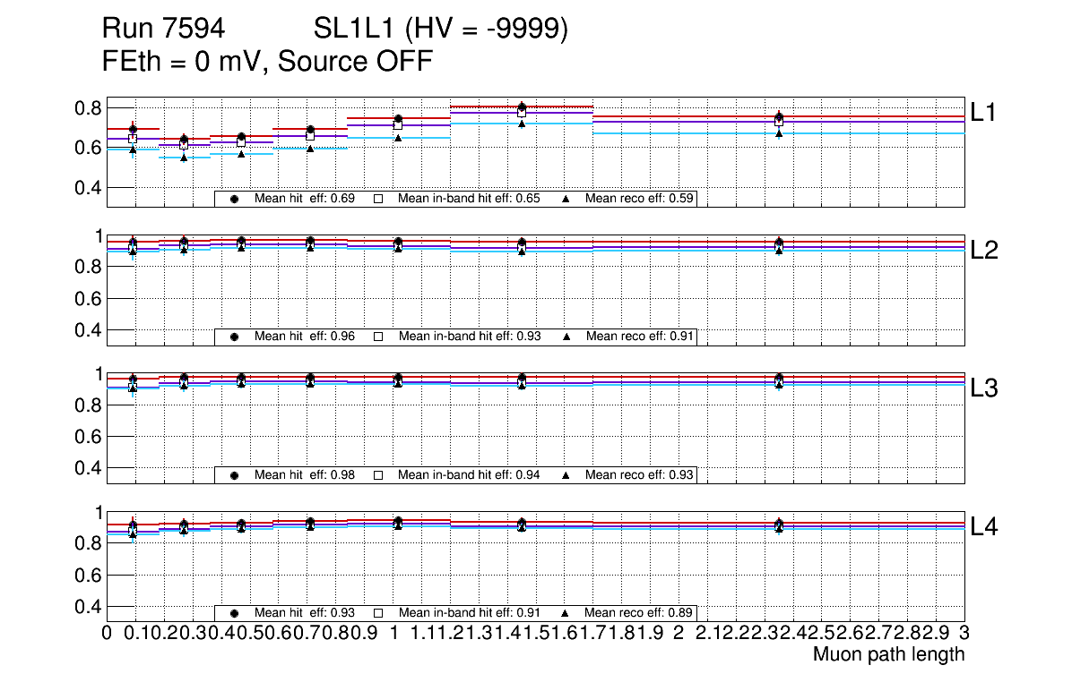Click the triangle marker in L2 legend
Screen dimensions: 1072x691
click(x=566, y=337)
